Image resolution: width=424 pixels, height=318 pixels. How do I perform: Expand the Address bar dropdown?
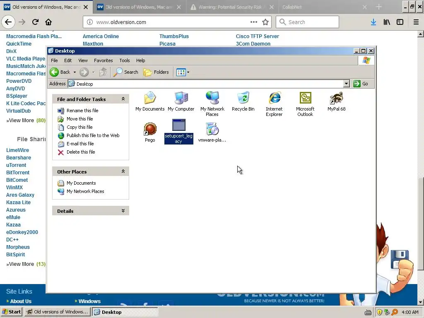pyautogui.click(x=347, y=84)
